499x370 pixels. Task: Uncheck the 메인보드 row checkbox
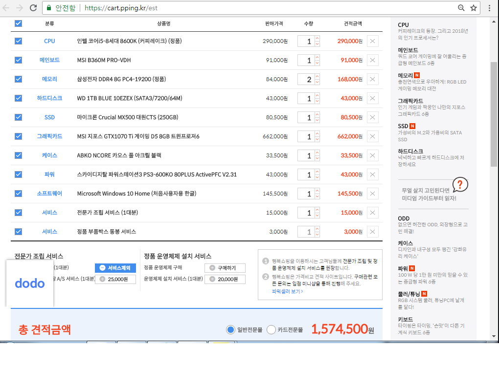click(19, 60)
